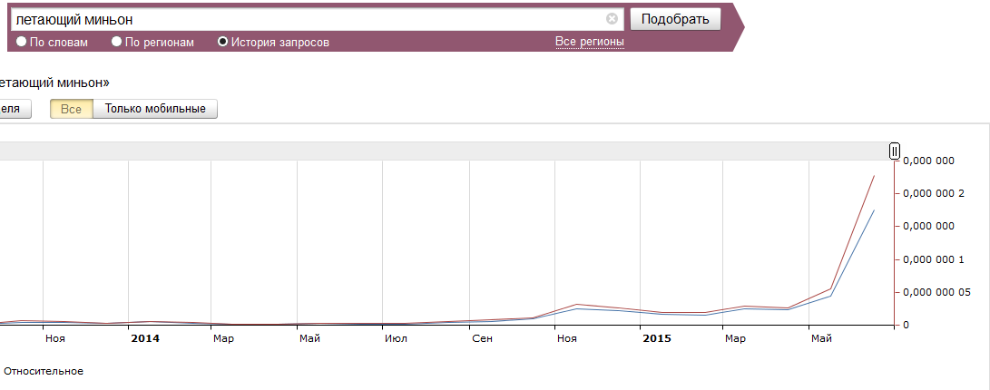
Task: Click the range slider handle icon
Action: pos(895,151)
